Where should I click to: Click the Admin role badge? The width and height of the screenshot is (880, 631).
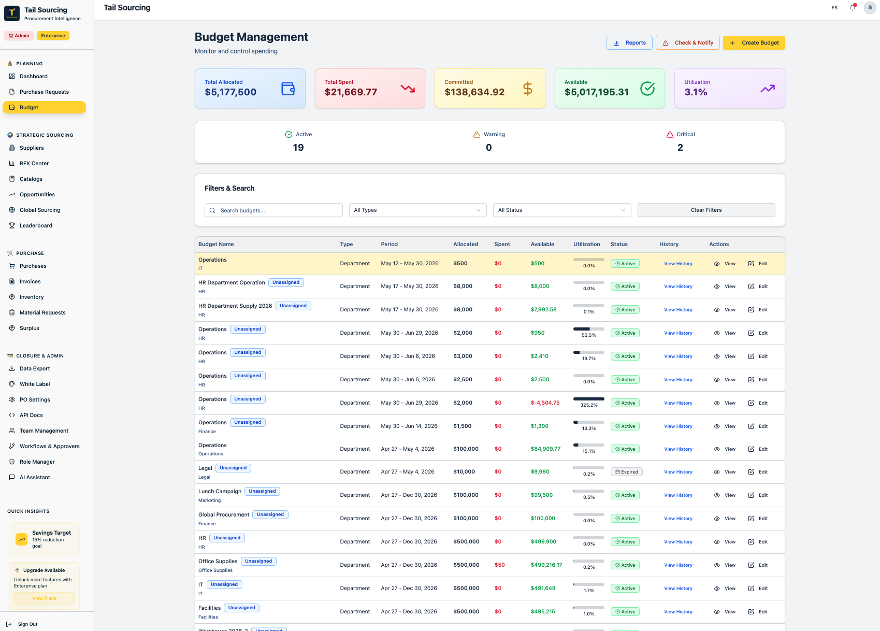pos(19,36)
